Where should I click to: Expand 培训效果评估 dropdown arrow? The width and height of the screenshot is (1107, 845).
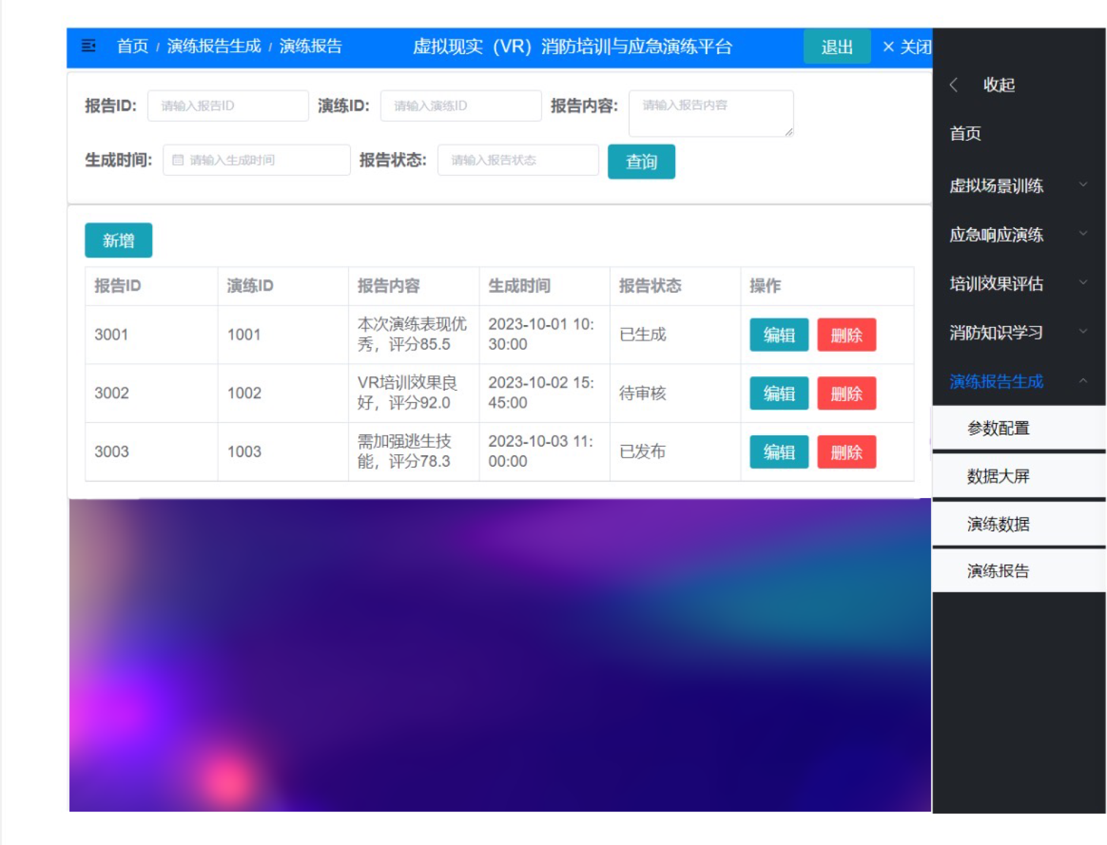[1083, 282]
